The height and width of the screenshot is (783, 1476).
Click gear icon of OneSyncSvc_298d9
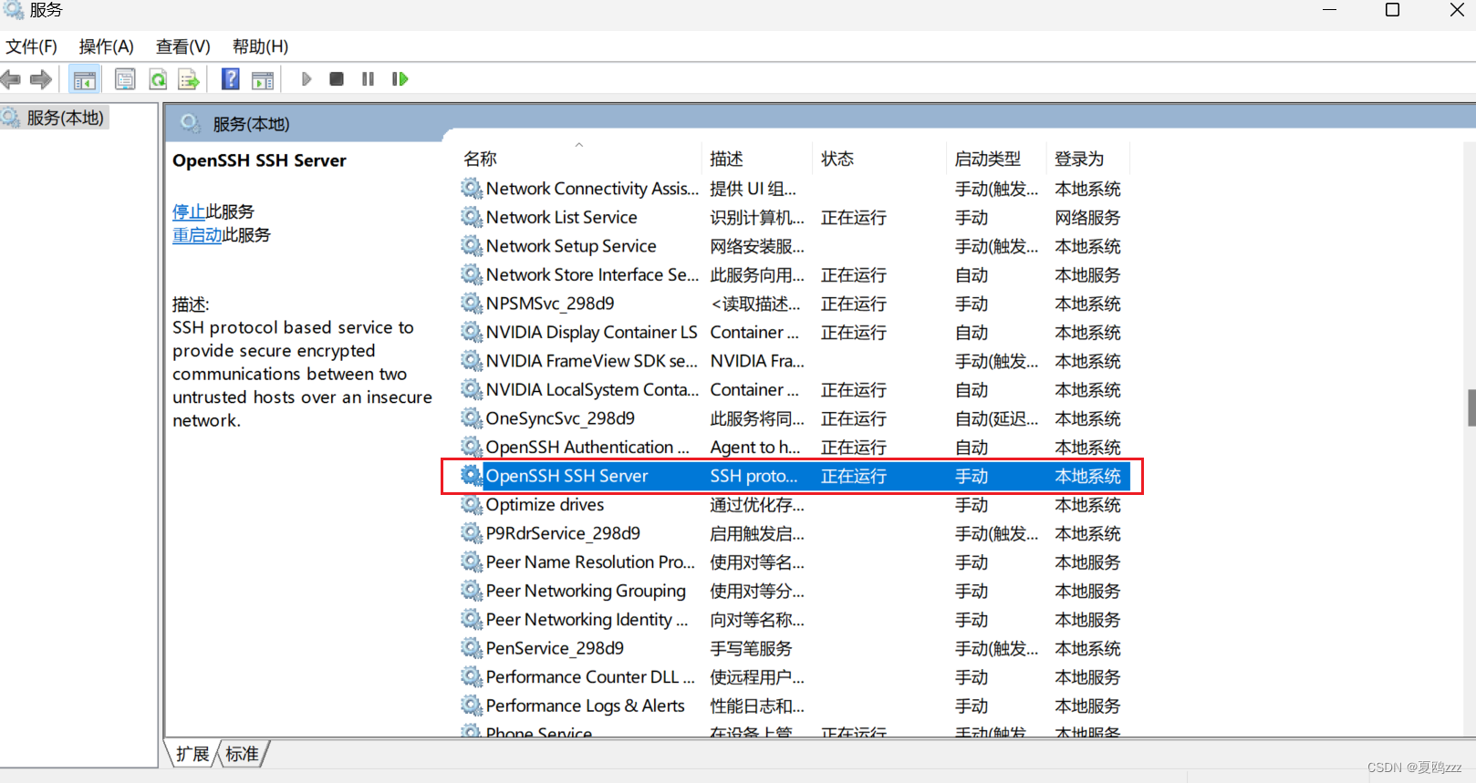[x=472, y=417]
